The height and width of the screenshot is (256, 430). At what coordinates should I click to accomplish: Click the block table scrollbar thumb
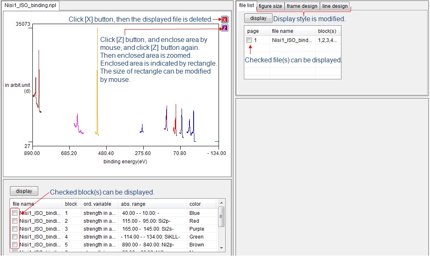[221, 215]
